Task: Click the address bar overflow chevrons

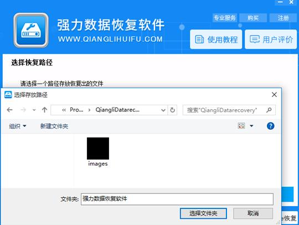Action: 64,110
